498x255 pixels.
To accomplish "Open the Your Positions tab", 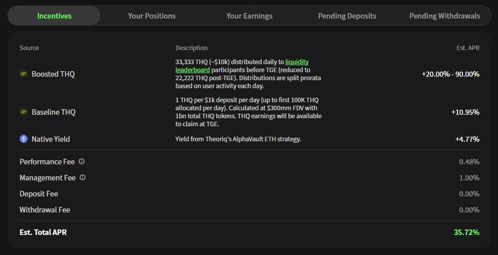I will coord(152,16).
